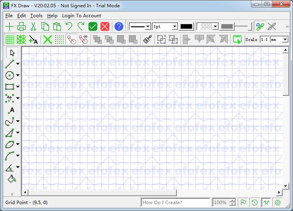Click the flip horizontal arrow icon
The image size is (293, 211).
187,40
